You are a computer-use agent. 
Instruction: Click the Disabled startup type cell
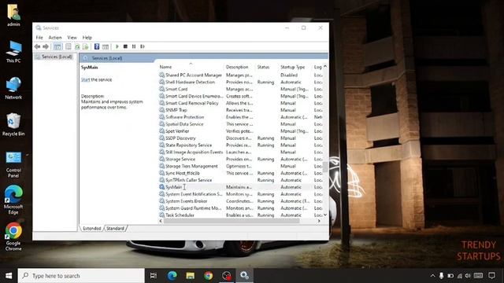(289, 75)
